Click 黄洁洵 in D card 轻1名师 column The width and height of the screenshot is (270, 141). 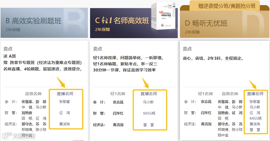[206, 124]
